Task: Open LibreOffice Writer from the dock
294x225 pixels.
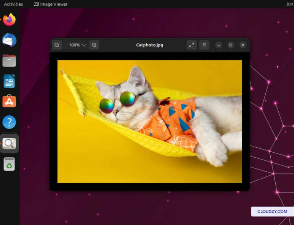Action: (x=9, y=81)
